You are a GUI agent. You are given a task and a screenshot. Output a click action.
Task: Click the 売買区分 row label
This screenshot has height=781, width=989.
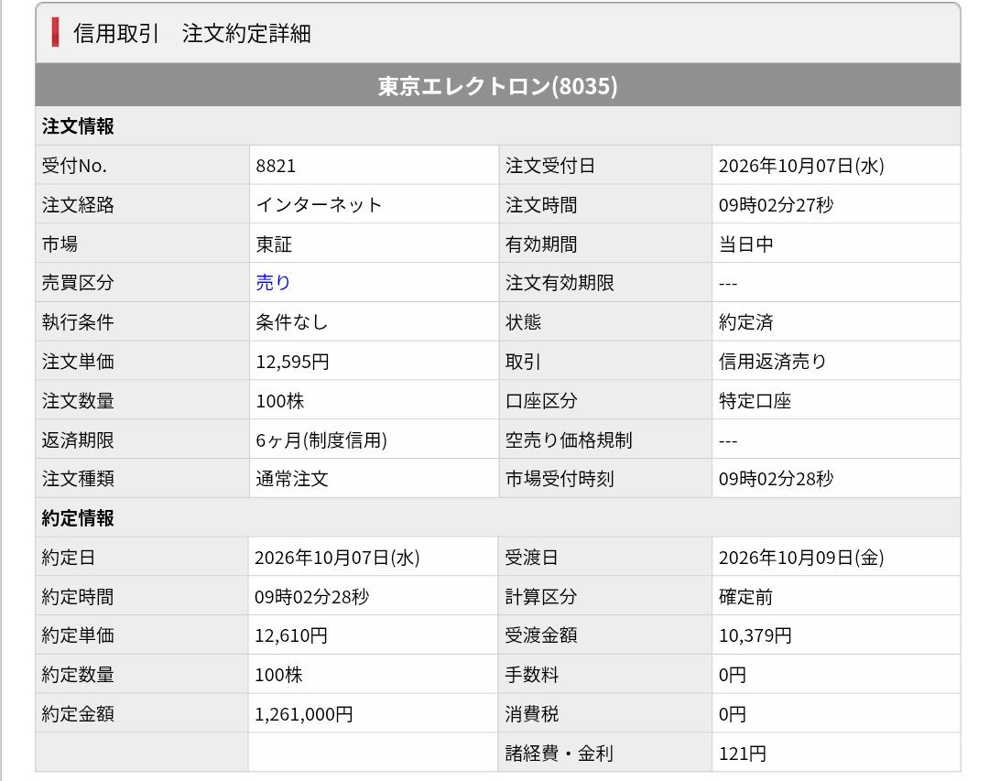pyautogui.click(x=78, y=283)
